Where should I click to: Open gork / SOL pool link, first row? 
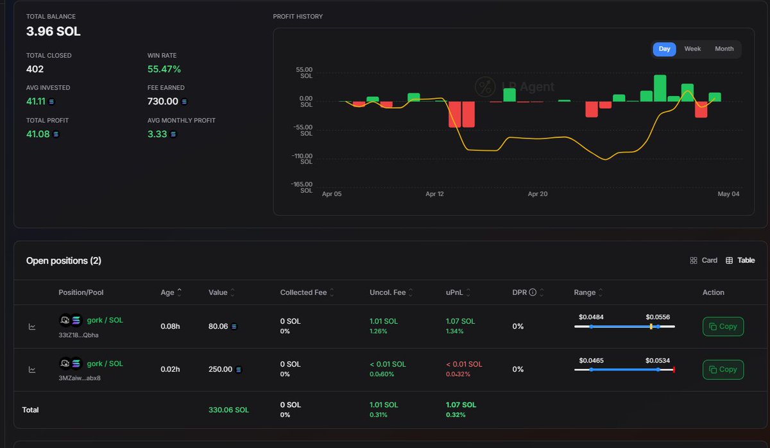tap(105, 320)
